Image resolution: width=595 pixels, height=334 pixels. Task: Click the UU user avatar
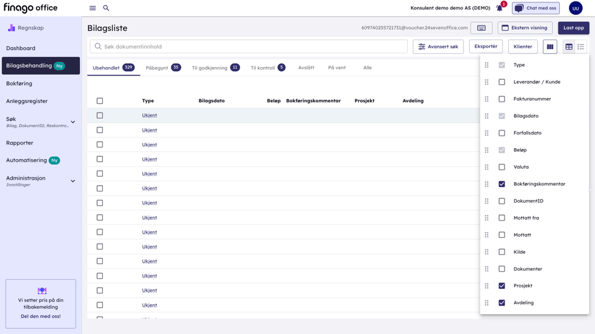pyautogui.click(x=575, y=8)
